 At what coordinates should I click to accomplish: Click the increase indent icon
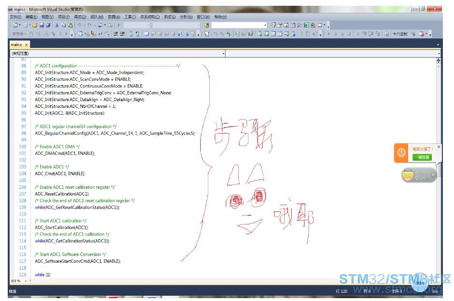tap(122, 34)
